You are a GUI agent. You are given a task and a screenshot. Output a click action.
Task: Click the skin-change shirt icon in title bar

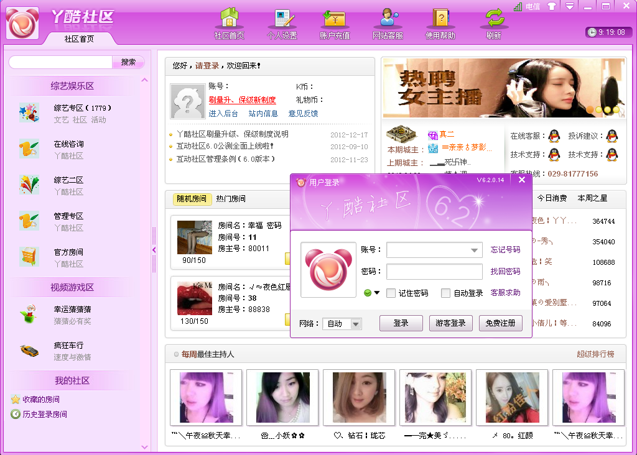tap(551, 6)
